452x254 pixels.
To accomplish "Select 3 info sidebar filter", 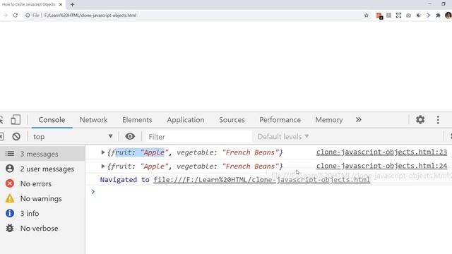I will pyautogui.click(x=42, y=213).
